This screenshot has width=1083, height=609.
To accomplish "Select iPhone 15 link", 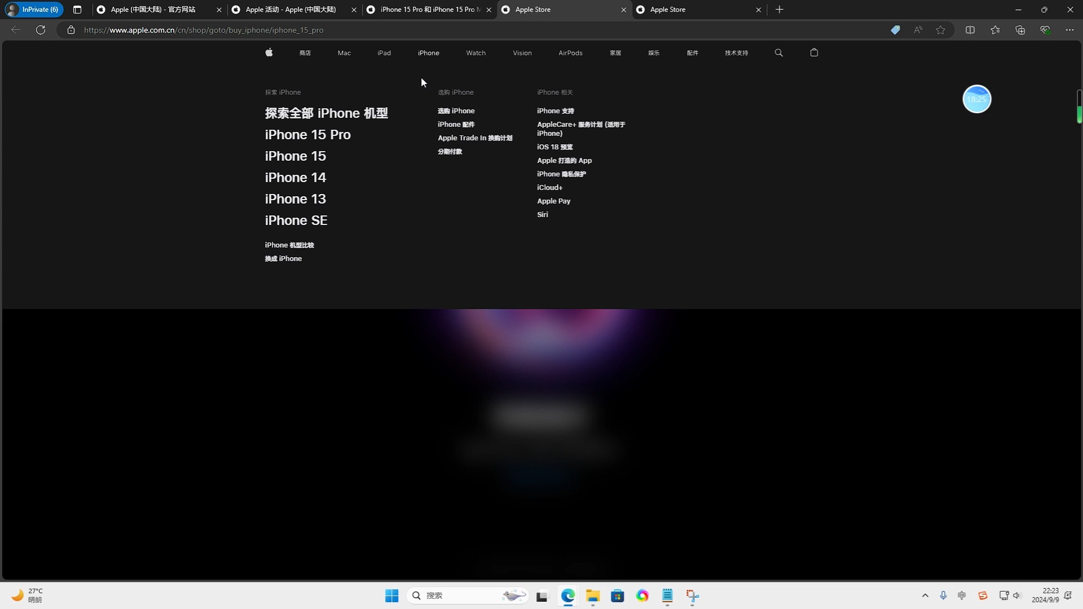I will coord(296,156).
